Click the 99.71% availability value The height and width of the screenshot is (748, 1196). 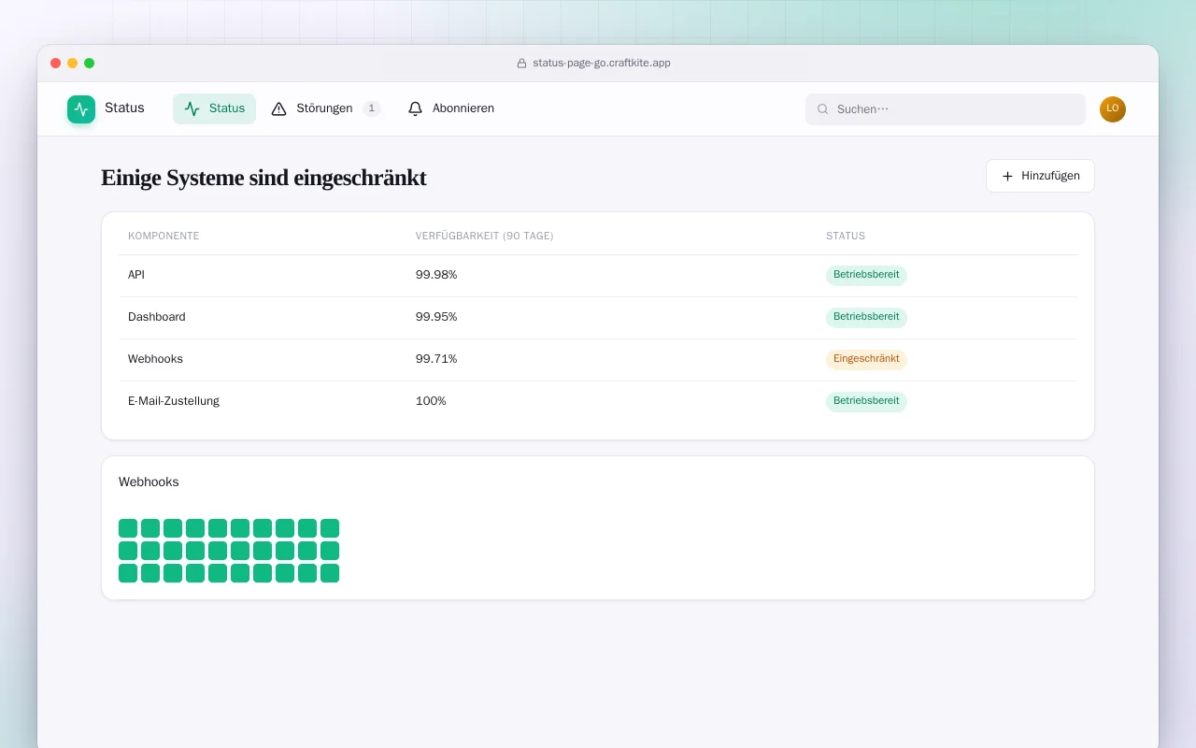[436, 359]
